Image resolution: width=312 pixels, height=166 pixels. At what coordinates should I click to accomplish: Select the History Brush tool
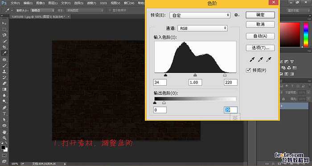click(4, 77)
